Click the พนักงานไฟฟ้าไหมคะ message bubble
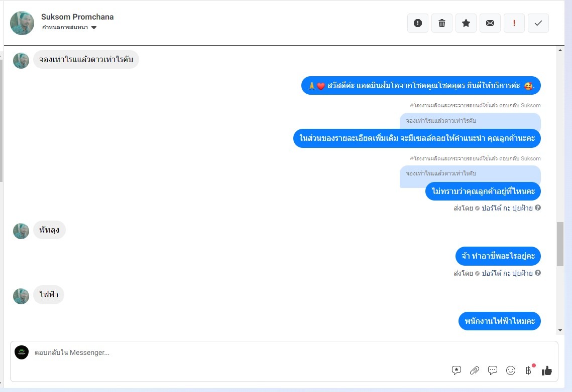Image resolution: width=572 pixels, height=392 pixels. pos(499,321)
